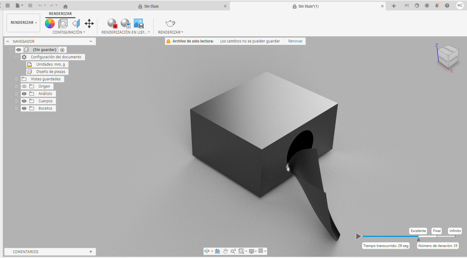
Task: Add a comment with the plus button
Action: 91,252
